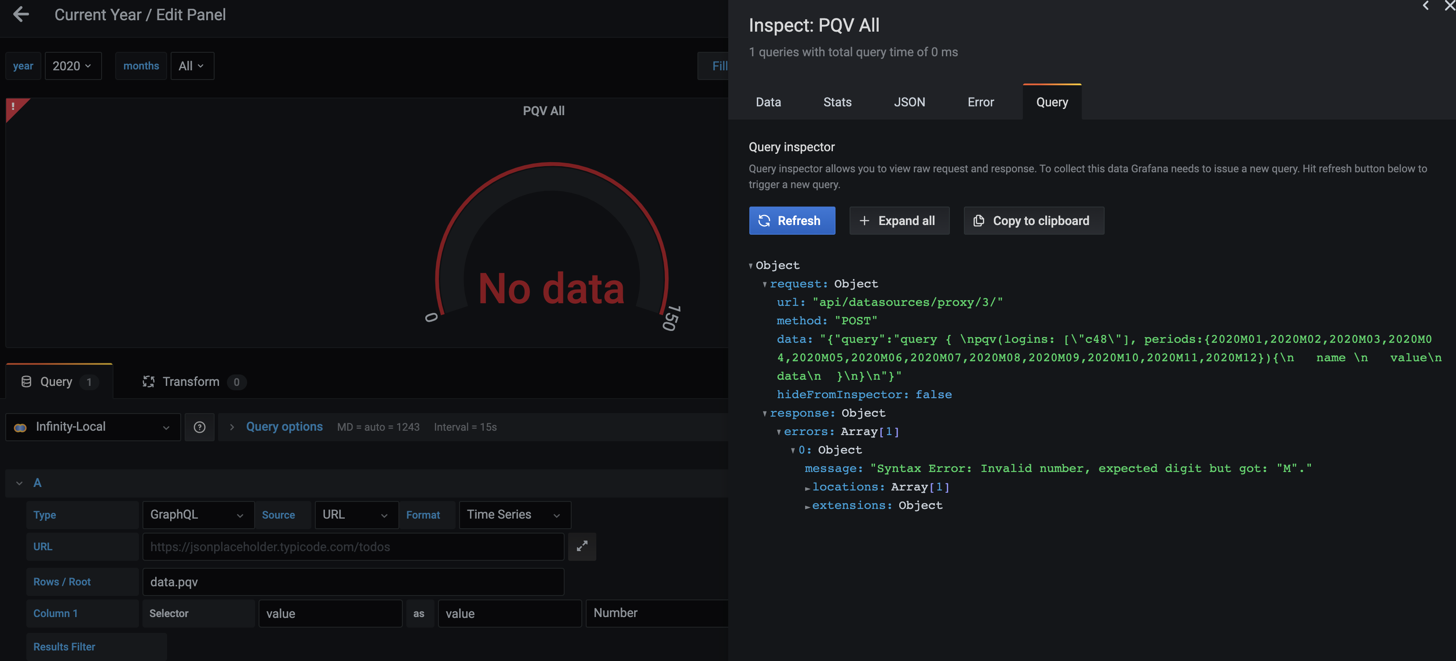Click the Infinity datasource logo in the picker
The image size is (1456, 661).
20,427
